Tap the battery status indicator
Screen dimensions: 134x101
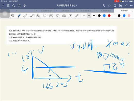pyautogui.click(x=132, y=1)
